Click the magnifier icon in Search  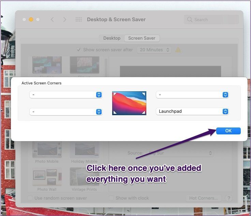[190, 19]
